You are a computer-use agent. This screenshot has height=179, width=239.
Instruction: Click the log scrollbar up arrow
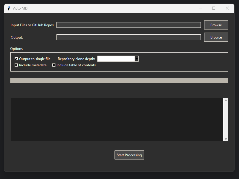tap(226, 100)
